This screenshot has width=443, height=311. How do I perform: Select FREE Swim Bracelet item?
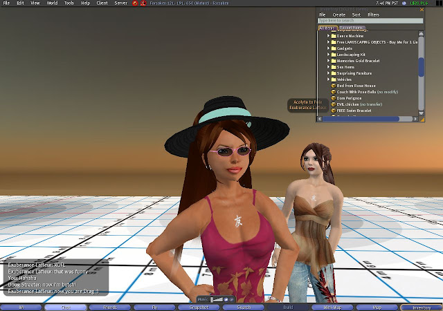(354, 111)
